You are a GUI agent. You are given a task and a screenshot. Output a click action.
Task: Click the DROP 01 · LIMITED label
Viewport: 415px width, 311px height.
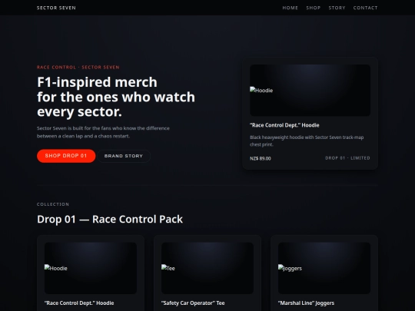pyautogui.click(x=347, y=158)
